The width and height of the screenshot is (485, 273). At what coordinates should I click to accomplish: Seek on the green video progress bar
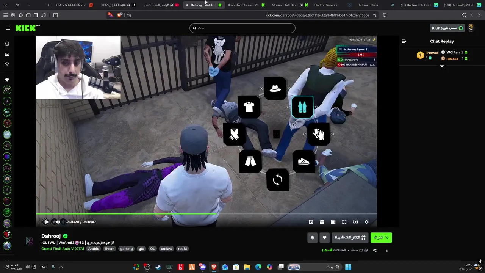click(x=207, y=214)
